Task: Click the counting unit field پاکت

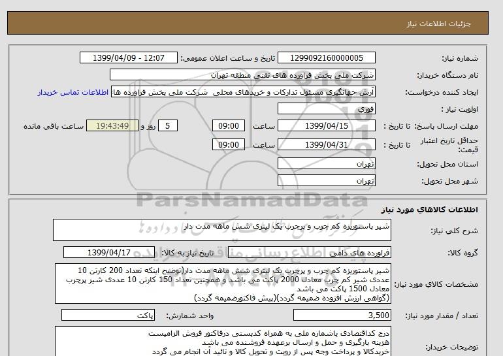Action: [x=108, y=316]
